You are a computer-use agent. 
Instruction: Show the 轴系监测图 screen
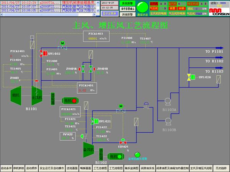point(131,168)
